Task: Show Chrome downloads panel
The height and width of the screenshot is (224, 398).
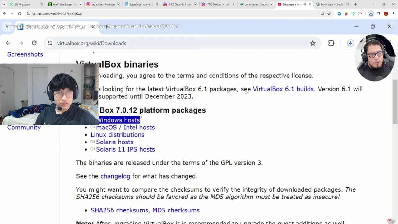Action: (371, 14)
